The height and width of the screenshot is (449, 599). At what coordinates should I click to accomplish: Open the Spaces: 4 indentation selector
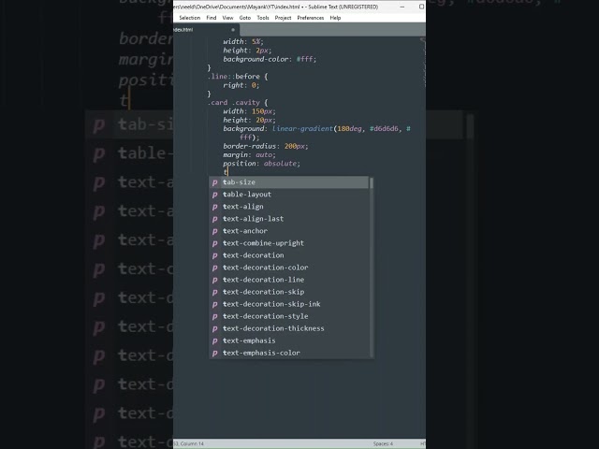coord(383,443)
